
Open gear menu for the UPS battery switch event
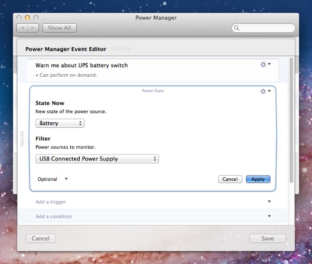click(266, 64)
